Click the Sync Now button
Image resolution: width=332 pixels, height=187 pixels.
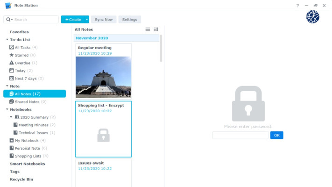point(104,20)
